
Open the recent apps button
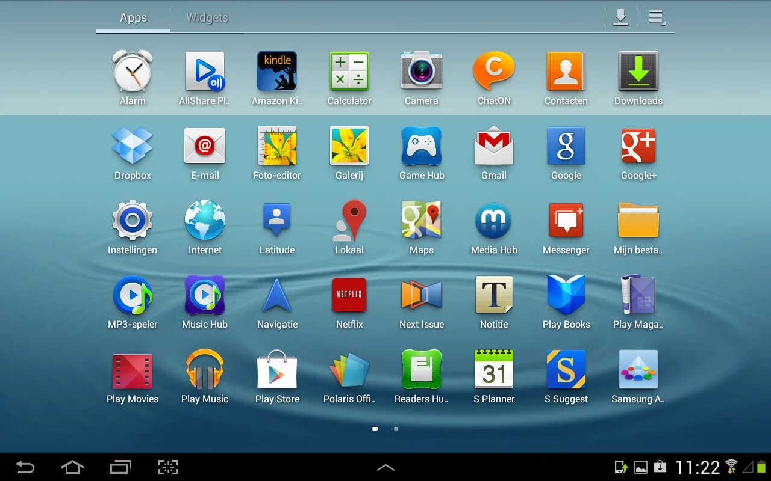tap(120, 467)
